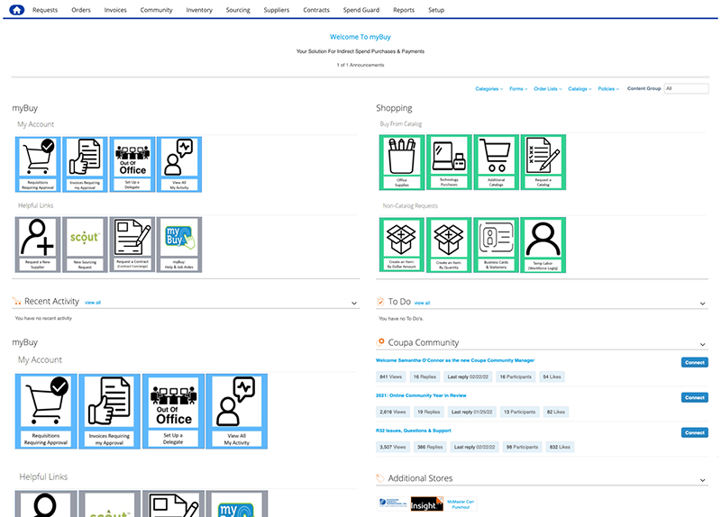Click the Home icon in the navigation bar
This screenshot has height=517, width=721.
pyautogui.click(x=15, y=10)
